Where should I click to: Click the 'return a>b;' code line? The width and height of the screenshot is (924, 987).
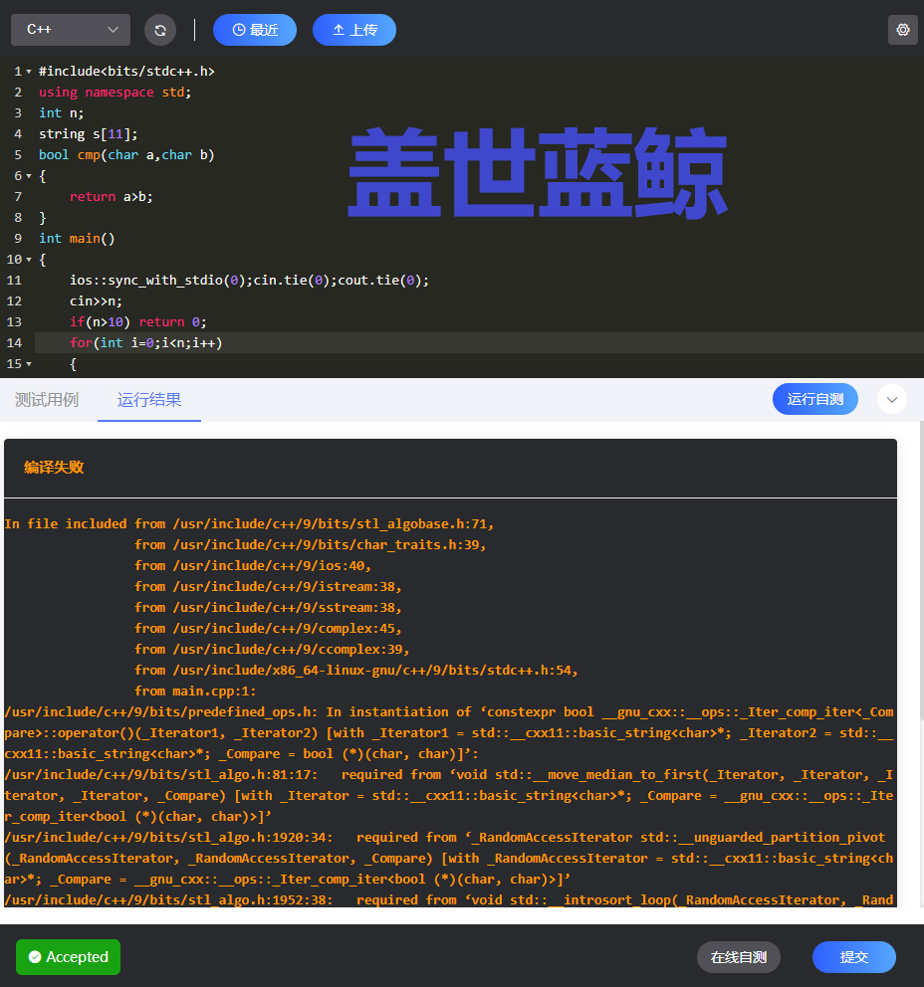[x=111, y=197]
